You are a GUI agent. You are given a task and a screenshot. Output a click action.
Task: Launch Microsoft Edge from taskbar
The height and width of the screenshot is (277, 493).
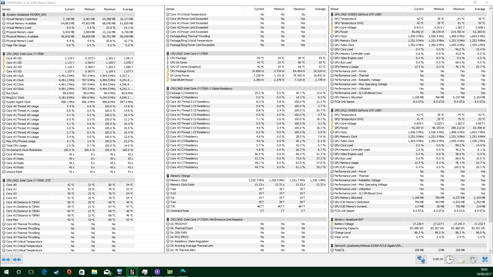point(44,272)
